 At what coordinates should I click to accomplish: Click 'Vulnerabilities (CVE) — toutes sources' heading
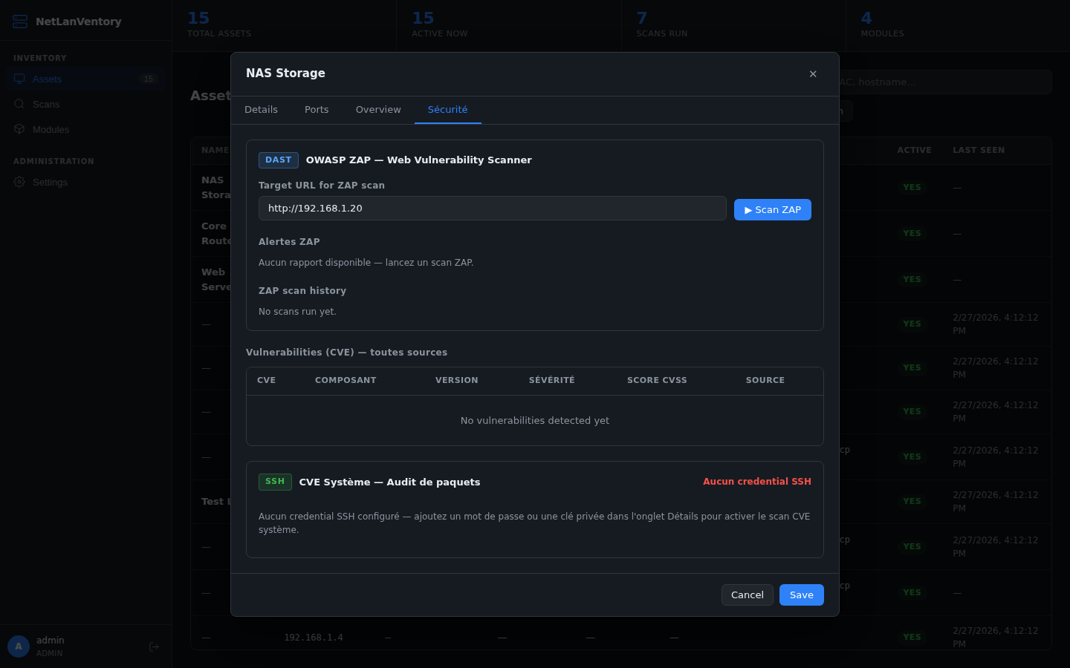(346, 353)
